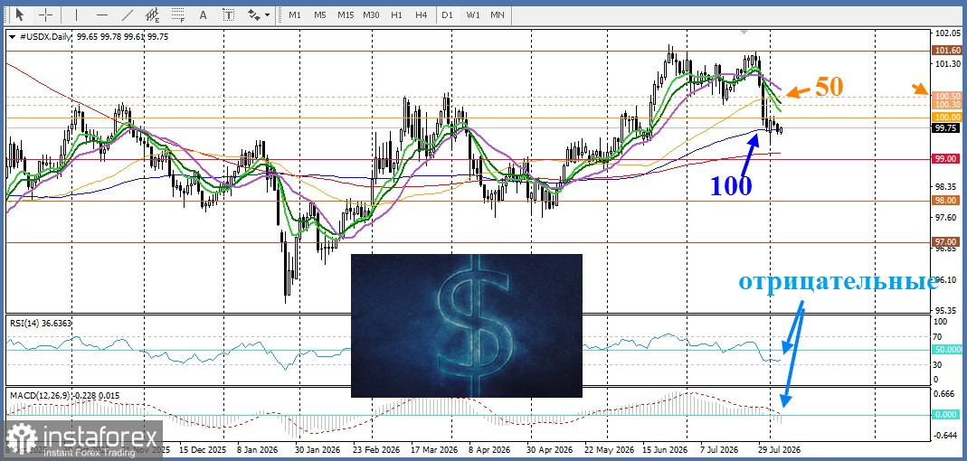Switch to M30 timeframe
This screenshot has width=967, height=461.
coord(371,14)
